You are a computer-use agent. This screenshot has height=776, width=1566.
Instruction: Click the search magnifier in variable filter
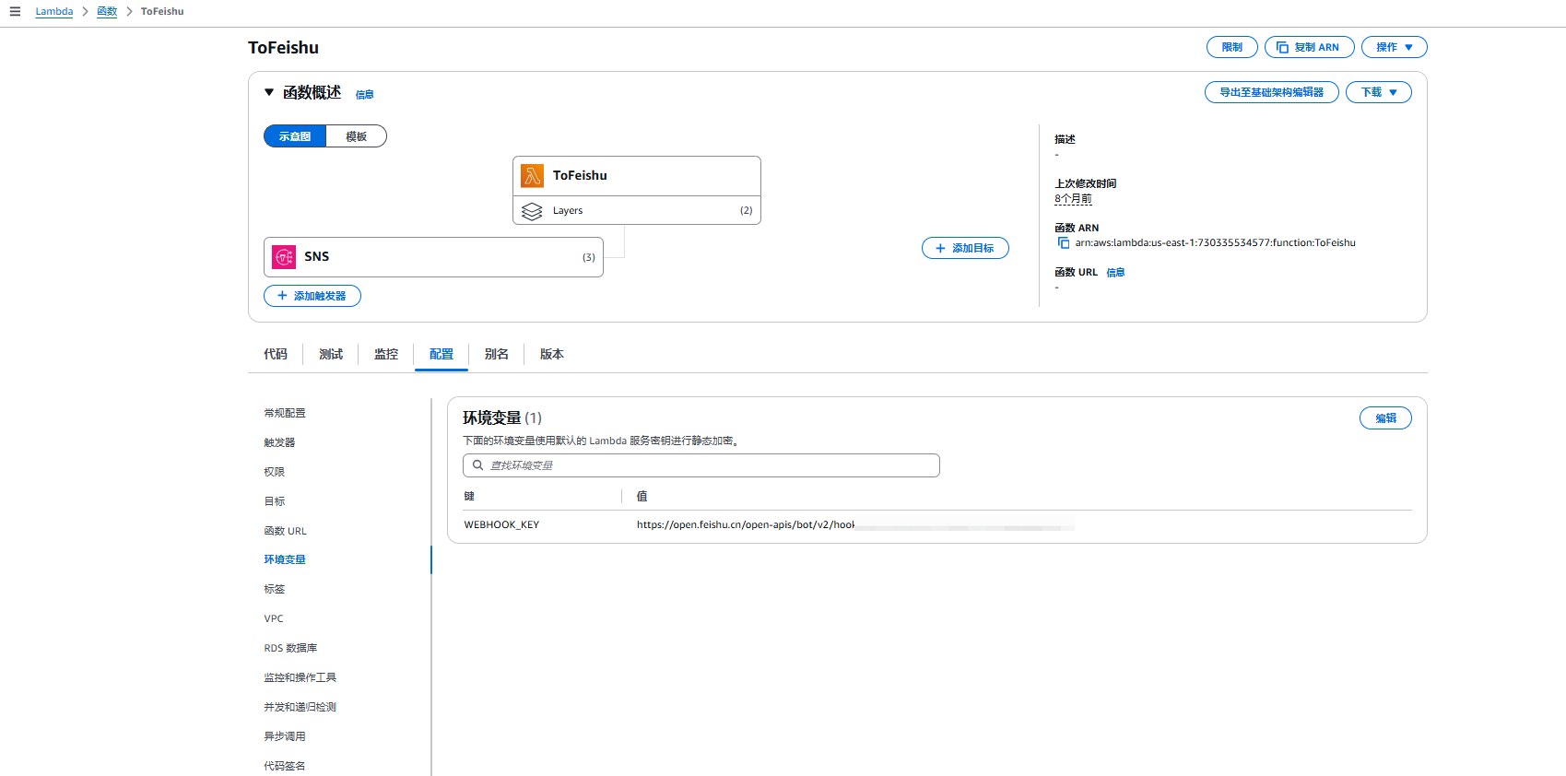point(477,465)
